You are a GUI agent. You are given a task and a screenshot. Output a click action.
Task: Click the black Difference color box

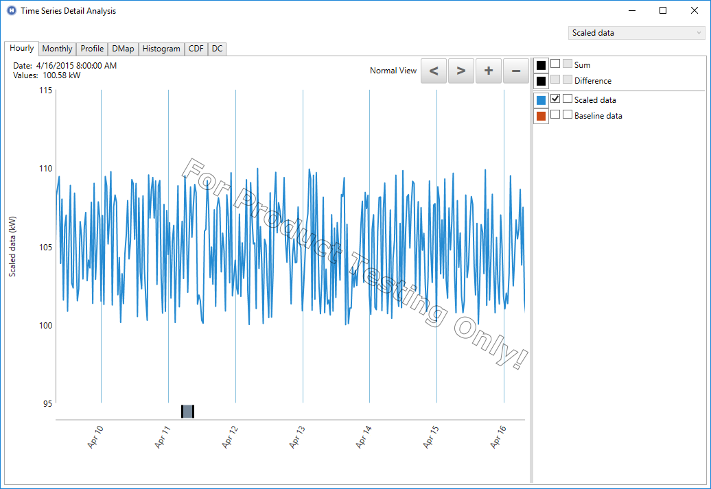[x=541, y=81]
